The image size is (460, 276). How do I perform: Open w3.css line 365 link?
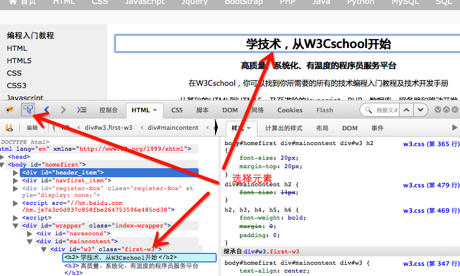(431, 144)
